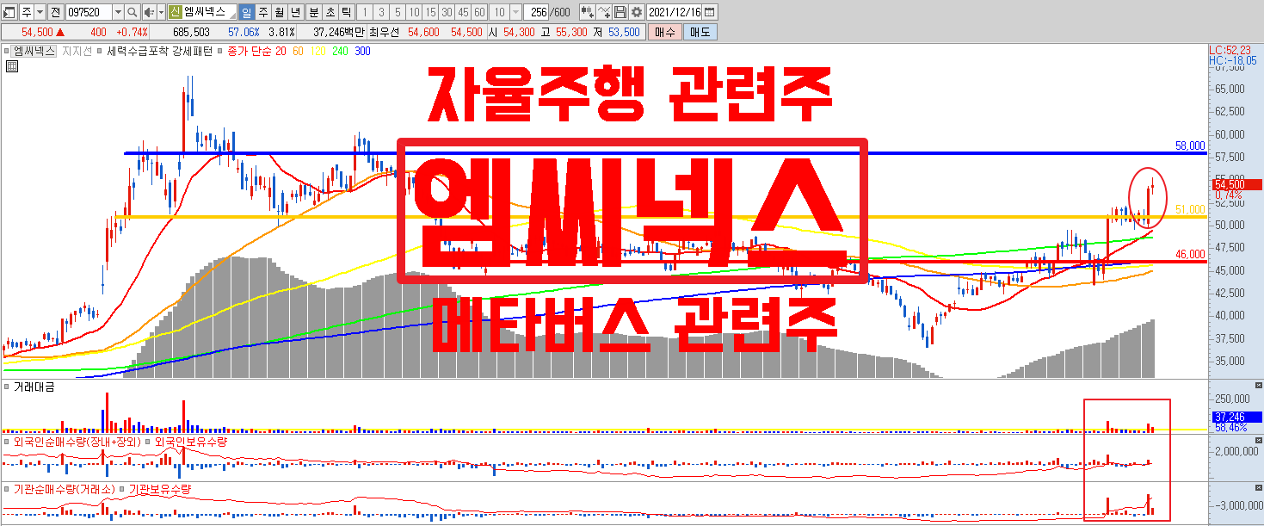Toggle square marker before 종가 단순

click(x=220, y=52)
